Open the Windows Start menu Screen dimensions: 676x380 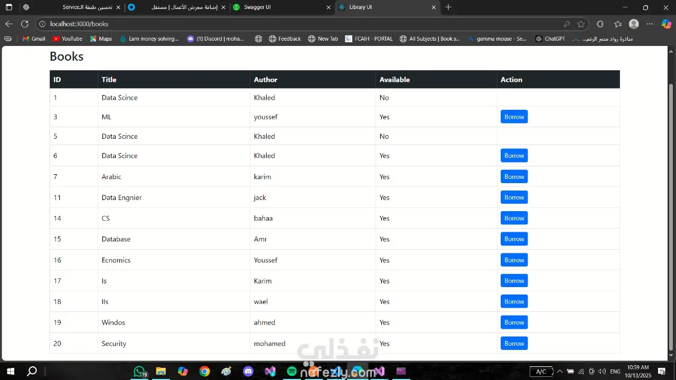[10, 372]
